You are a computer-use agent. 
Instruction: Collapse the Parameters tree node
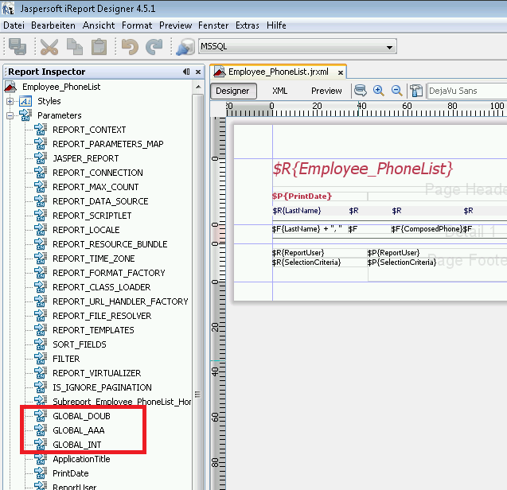tap(10, 115)
